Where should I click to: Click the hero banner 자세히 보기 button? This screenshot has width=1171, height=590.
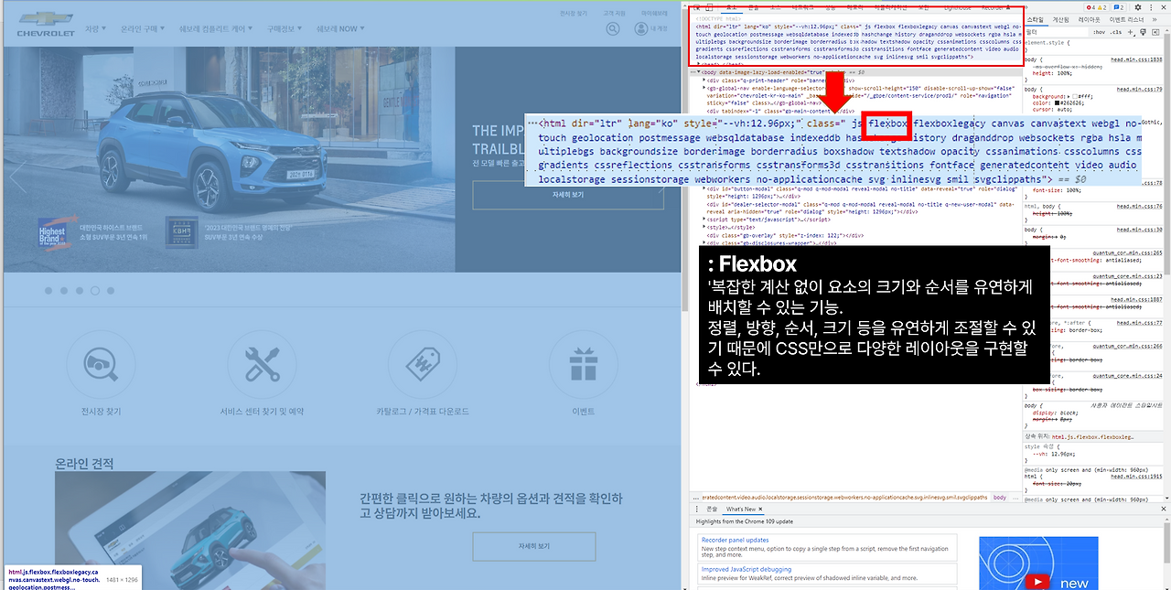[567, 196]
